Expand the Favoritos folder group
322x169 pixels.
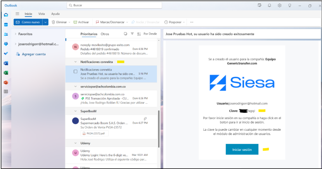coord(15,34)
